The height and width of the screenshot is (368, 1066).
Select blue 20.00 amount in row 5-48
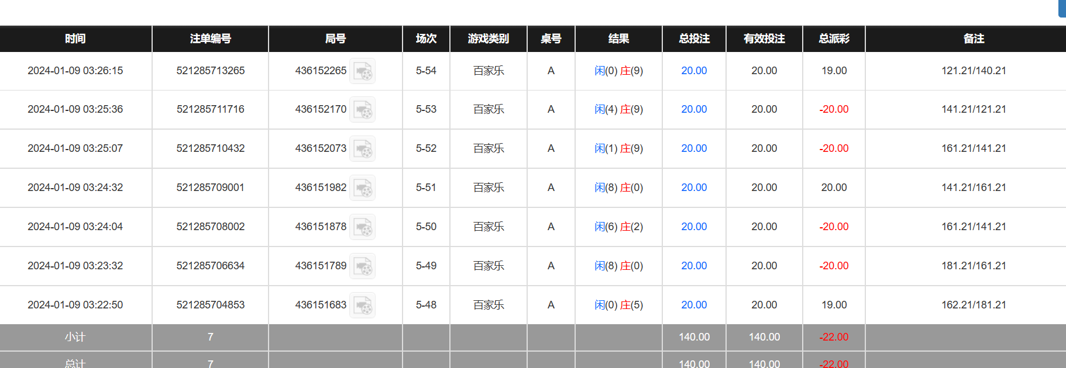tap(694, 305)
